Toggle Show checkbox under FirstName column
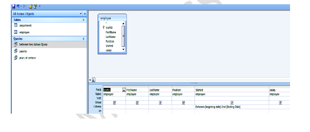The height and width of the screenshot is (132, 310). click(x=137, y=102)
